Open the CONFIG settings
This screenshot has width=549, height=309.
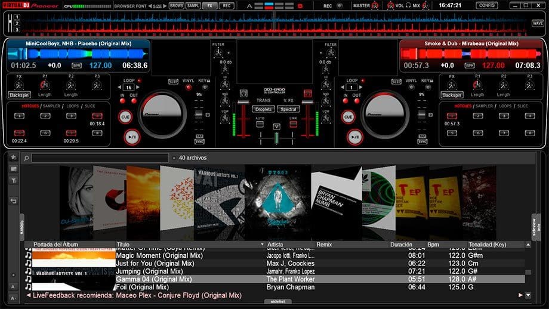tap(487, 5)
